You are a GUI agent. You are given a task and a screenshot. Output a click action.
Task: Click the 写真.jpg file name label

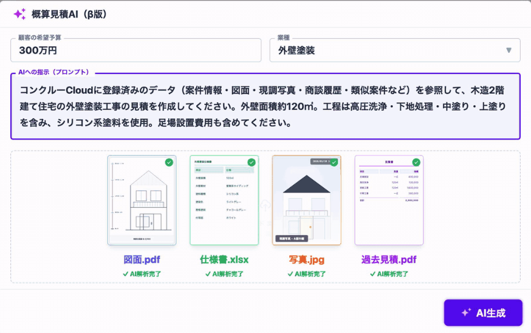point(306,259)
